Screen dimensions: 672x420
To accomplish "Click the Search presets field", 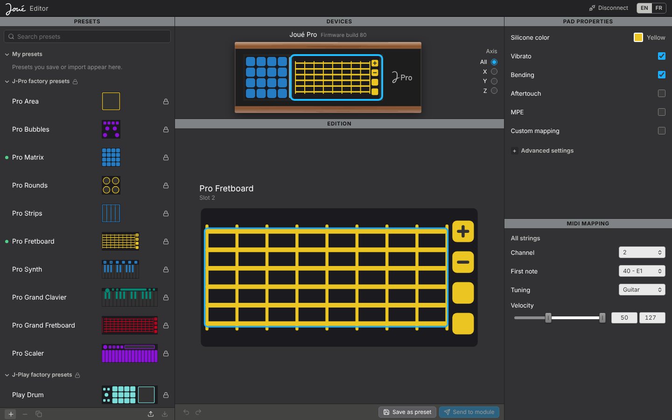I will (87, 36).
